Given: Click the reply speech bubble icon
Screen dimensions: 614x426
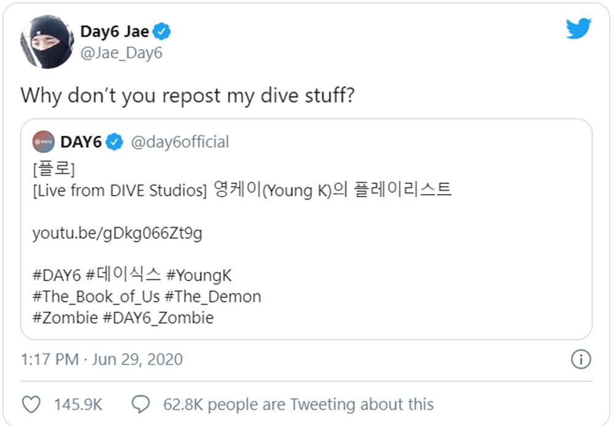Looking at the screenshot, I should click(x=141, y=404).
